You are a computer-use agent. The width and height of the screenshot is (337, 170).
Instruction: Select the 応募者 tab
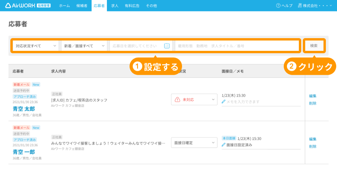[x=99, y=6]
